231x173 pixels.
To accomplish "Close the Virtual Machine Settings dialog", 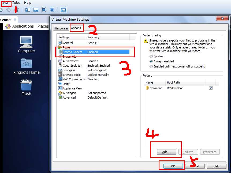I will tap(222, 18).
